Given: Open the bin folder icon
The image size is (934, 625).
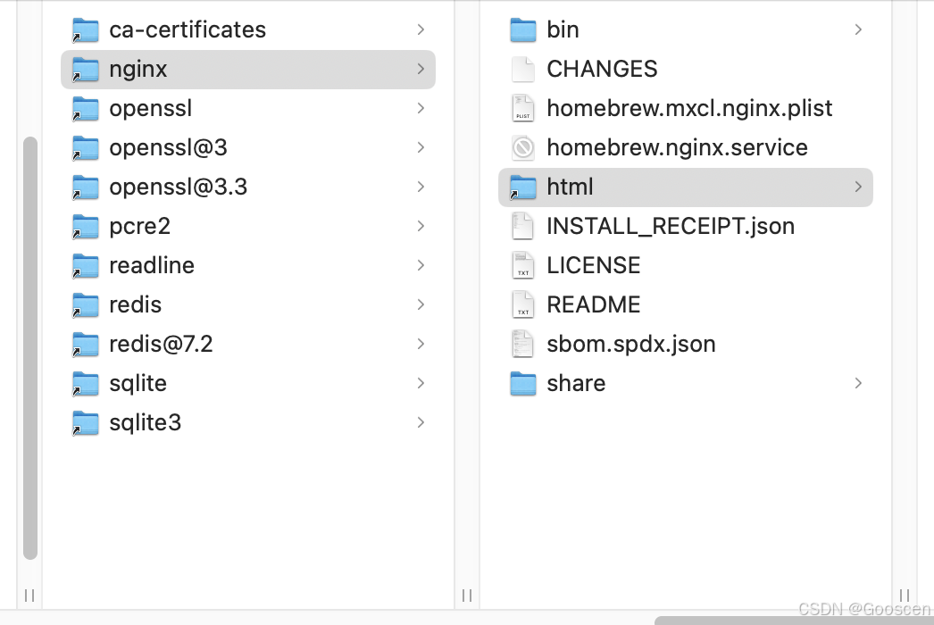Looking at the screenshot, I should pyautogui.click(x=522, y=29).
